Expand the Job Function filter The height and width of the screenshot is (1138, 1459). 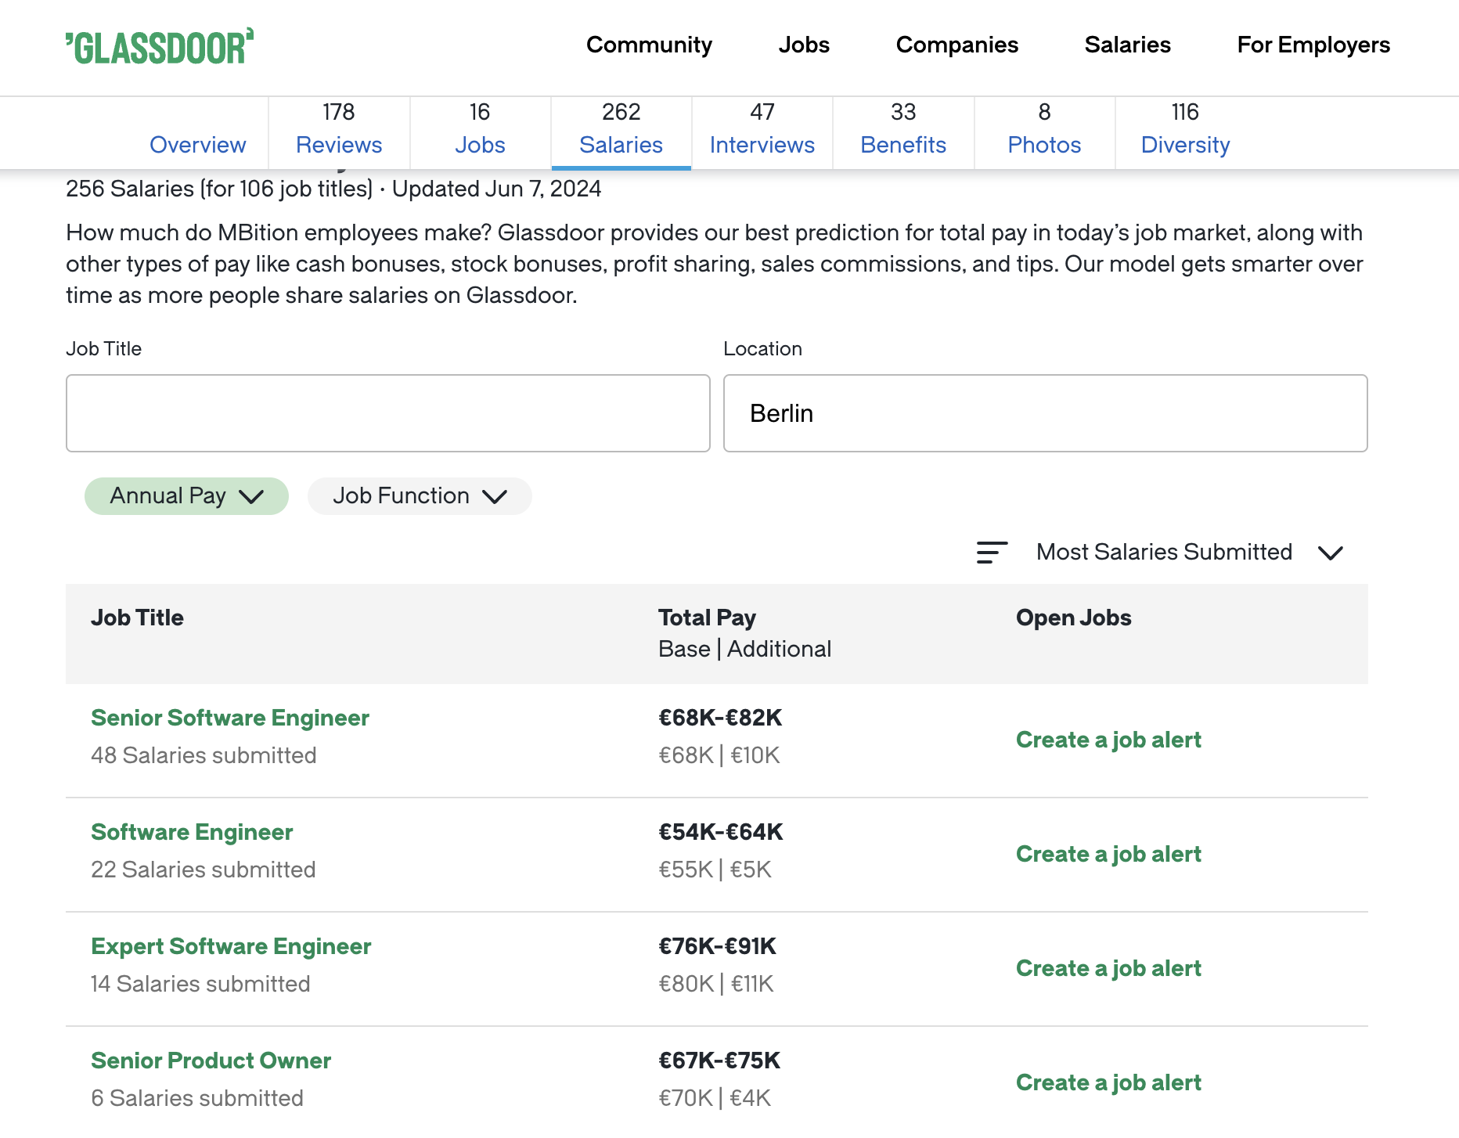click(x=420, y=496)
